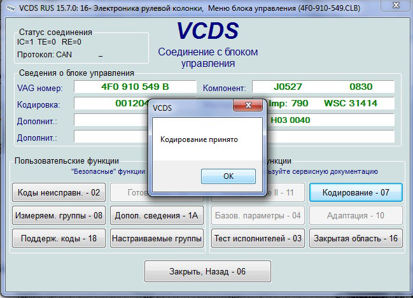Open Допол. сведения - 1A
Image resolution: width=413 pixels, height=298 pixels.
pos(157,215)
